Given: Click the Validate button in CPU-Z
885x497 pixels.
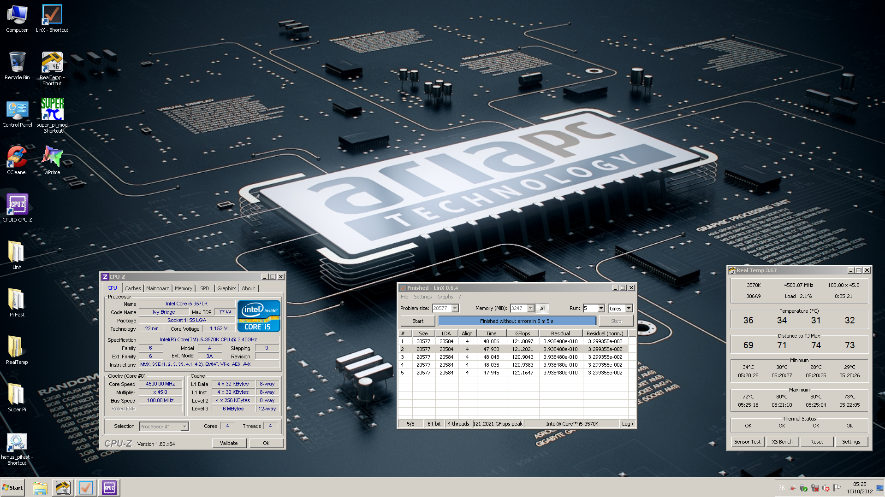Looking at the screenshot, I should [229, 443].
